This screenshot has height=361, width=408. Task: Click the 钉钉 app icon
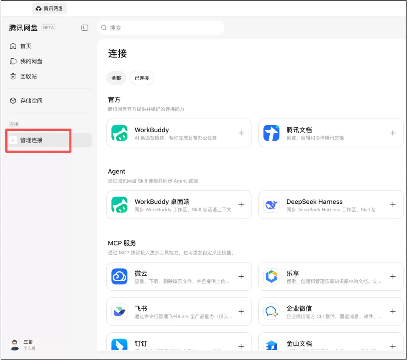[119, 345]
